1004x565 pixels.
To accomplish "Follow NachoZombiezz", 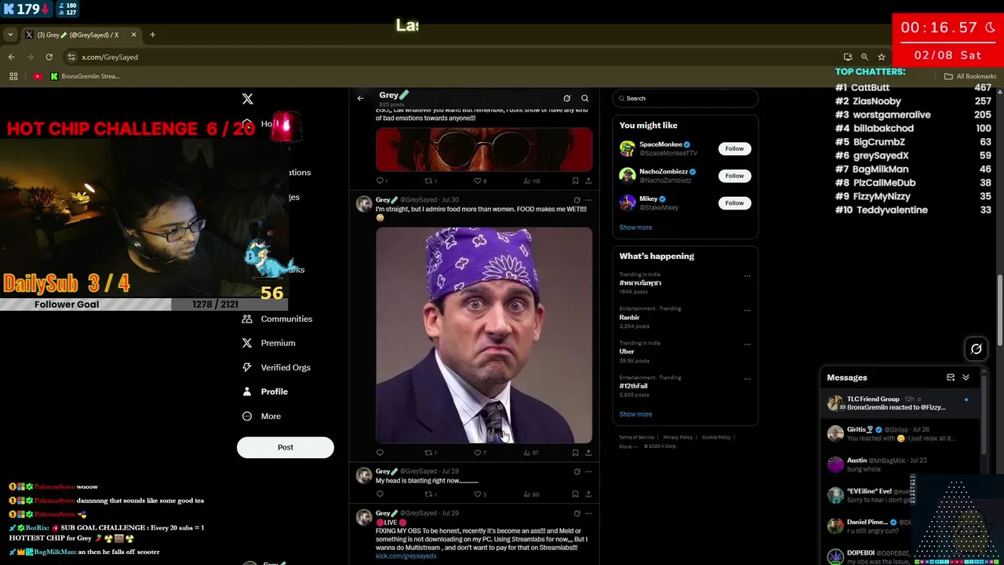I will click(x=734, y=176).
